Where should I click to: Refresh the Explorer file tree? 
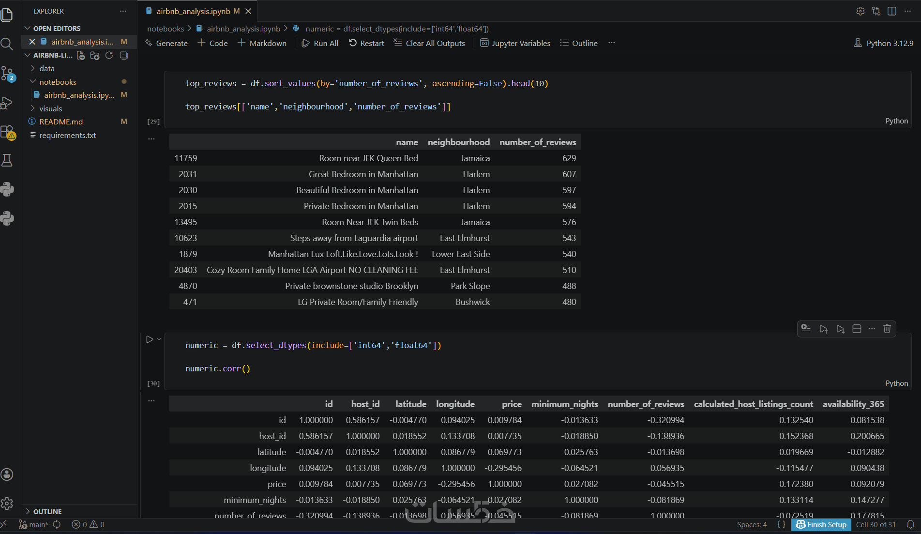point(109,56)
